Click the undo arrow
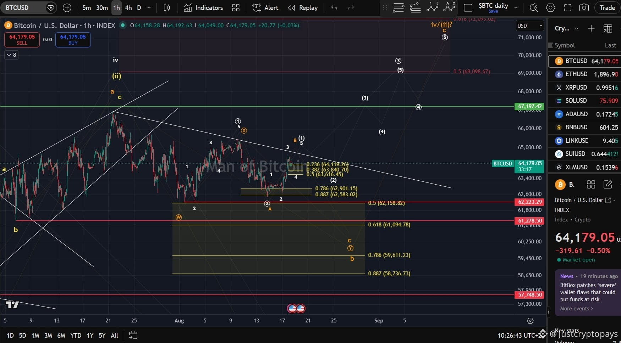The image size is (621, 343). [x=334, y=7]
